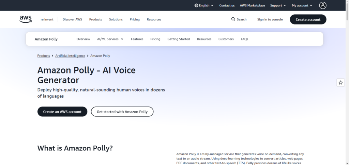Switch to the Customers tab
Screen dimensions: 349x165
(x=226, y=39)
